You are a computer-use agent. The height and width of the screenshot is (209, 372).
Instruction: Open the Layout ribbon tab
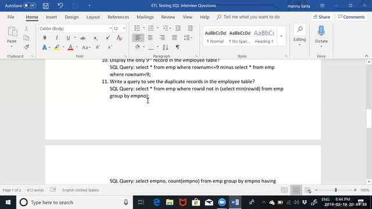click(93, 17)
